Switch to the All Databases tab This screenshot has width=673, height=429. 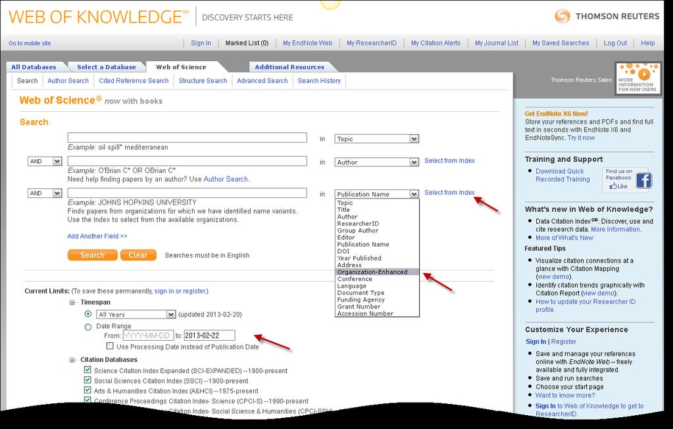(34, 67)
